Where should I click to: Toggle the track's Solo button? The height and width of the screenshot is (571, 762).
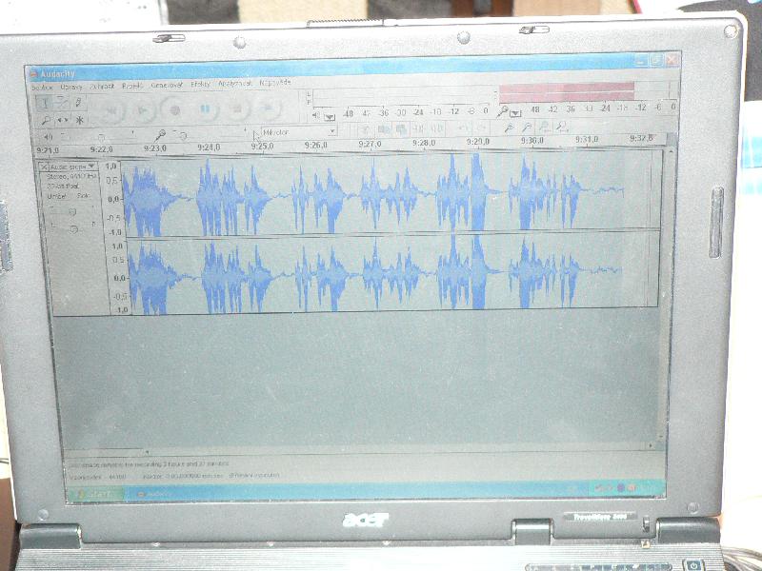click(83, 195)
